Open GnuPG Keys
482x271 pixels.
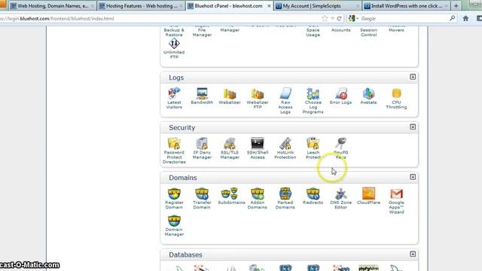[x=340, y=148]
